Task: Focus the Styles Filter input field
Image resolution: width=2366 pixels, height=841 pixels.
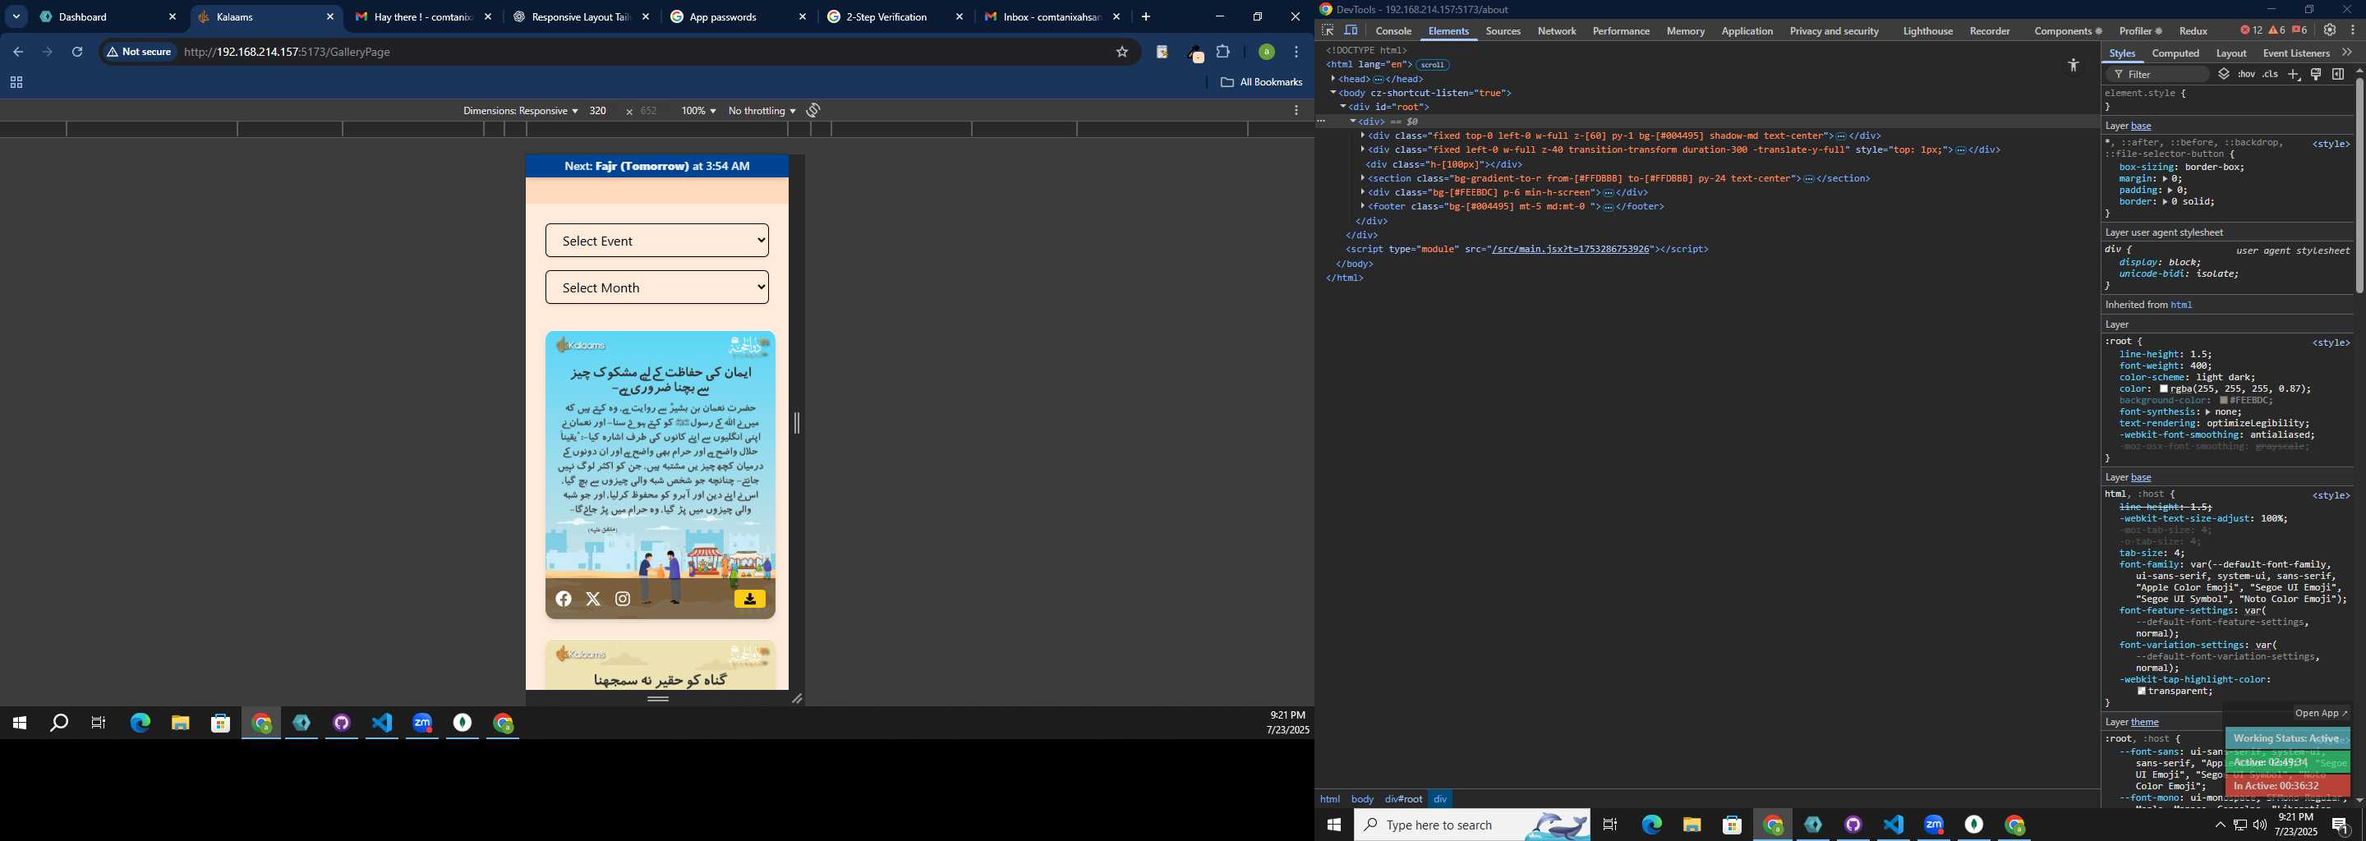Action: tap(2157, 75)
